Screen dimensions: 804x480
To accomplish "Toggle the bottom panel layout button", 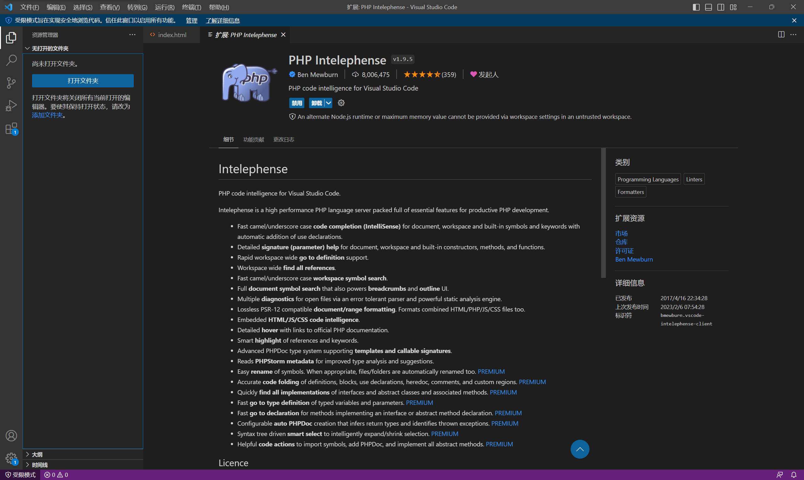I will (x=708, y=7).
